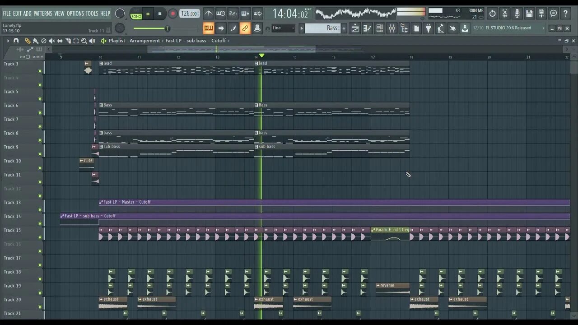Image resolution: width=578 pixels, height=325 pixels.
Task: Click the red record button
Action: 172,14
